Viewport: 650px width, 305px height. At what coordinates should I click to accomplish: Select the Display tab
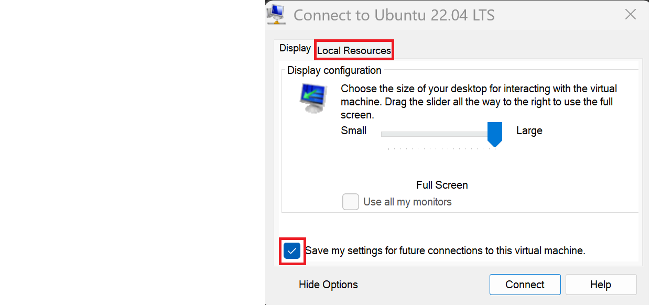click(295, 48)
